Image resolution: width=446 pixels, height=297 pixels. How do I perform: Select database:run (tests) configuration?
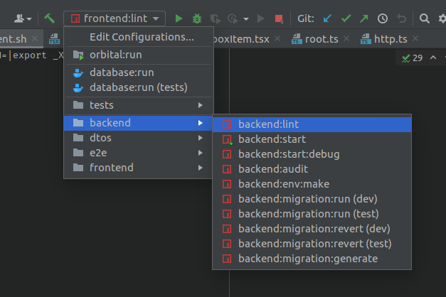coord(138,87)
